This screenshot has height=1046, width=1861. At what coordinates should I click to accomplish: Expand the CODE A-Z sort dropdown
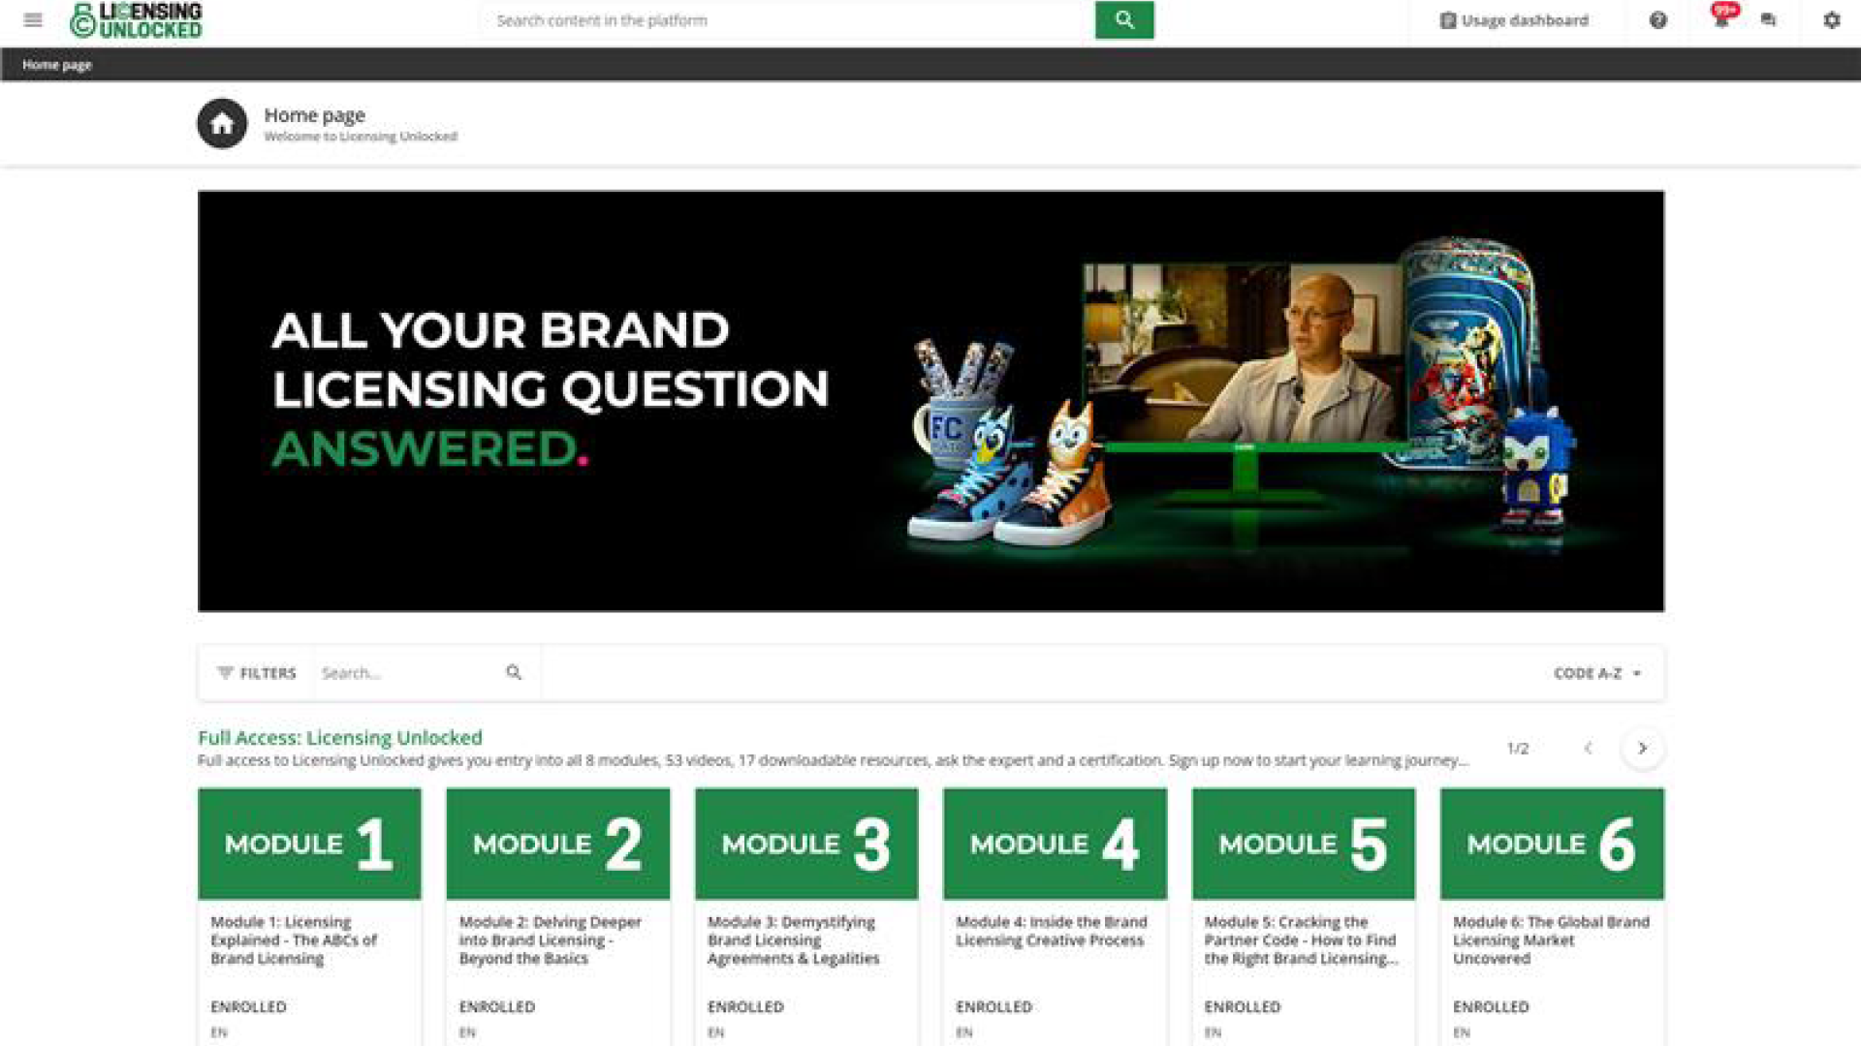(1597, 673)
